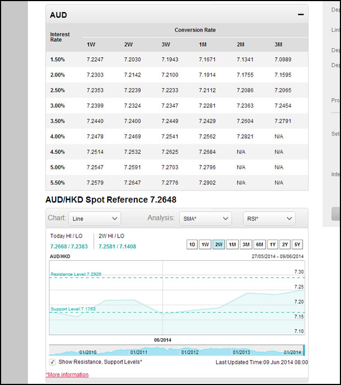The width and height of the screenshot is (341, 385).
Task: Select the 1M chart range
Action: (x=232, y=245)
